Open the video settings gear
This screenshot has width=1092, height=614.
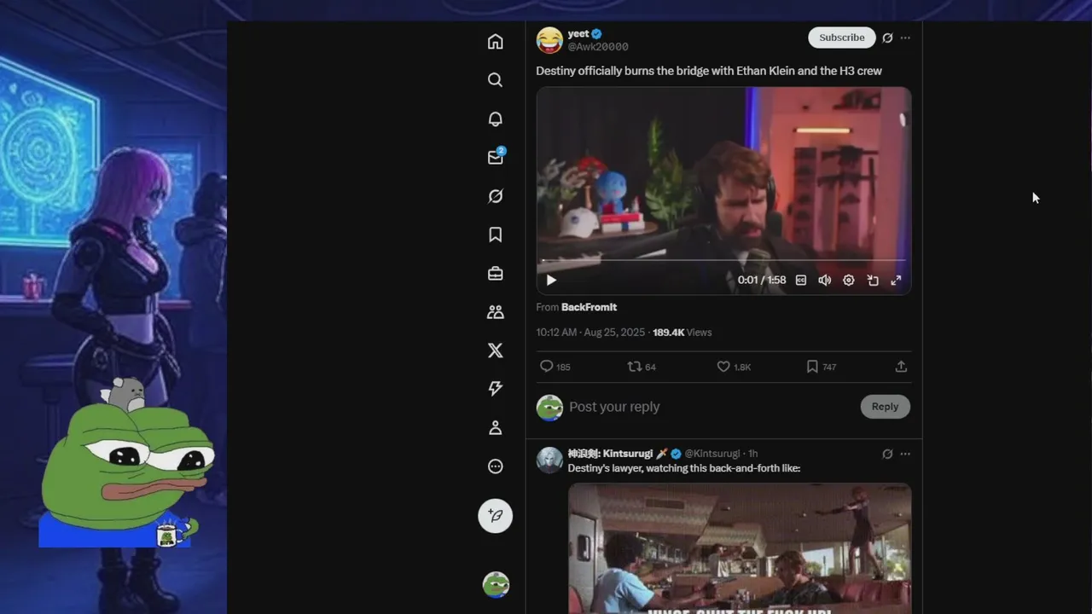click(848, 280)
